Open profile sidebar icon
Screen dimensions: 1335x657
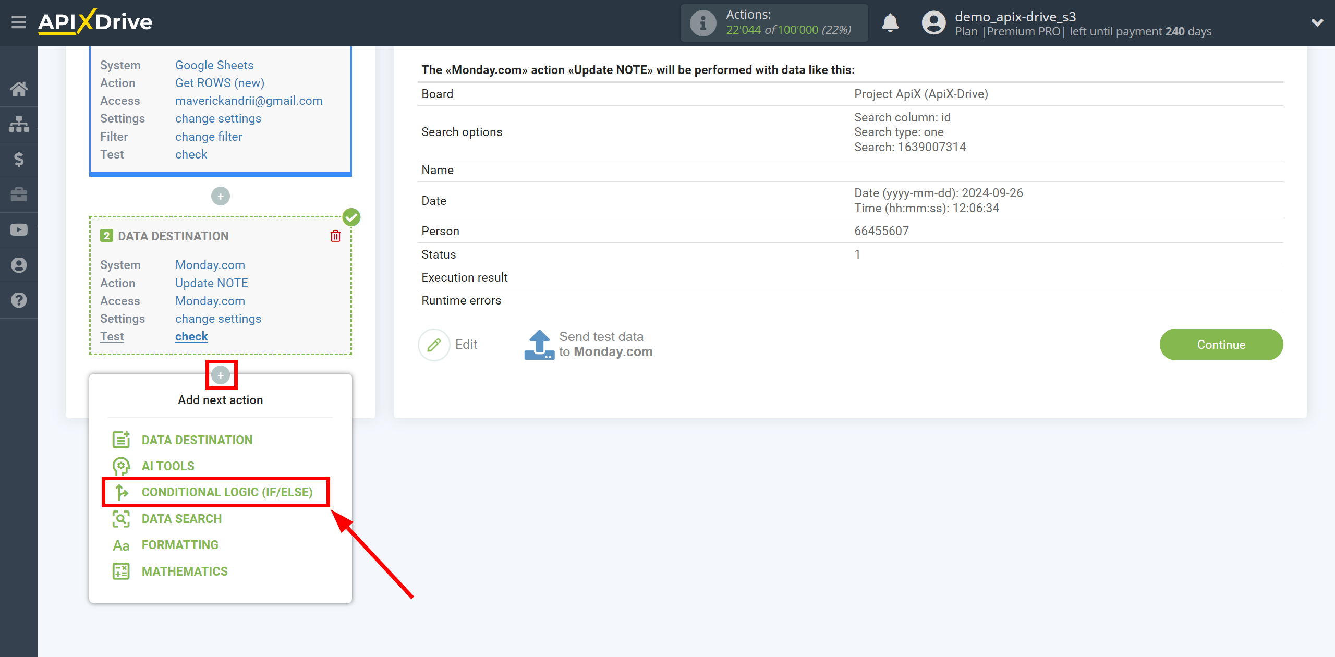[19, 265]
